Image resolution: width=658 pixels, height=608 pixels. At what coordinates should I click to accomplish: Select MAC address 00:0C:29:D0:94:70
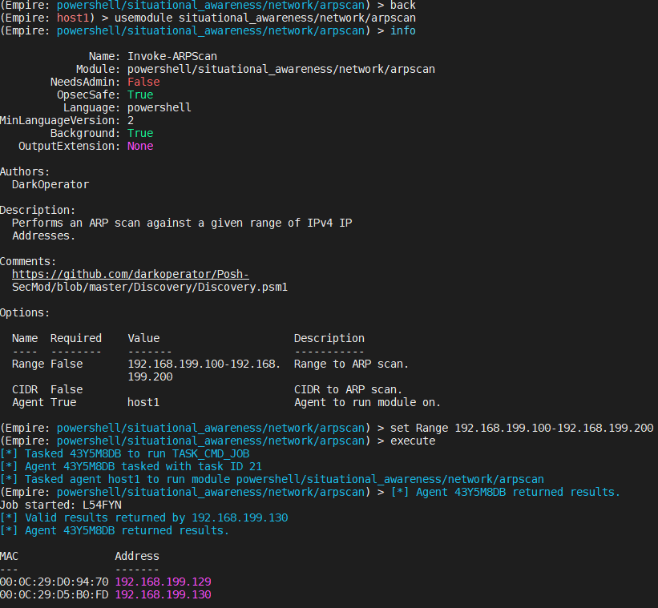pos(51,582)
